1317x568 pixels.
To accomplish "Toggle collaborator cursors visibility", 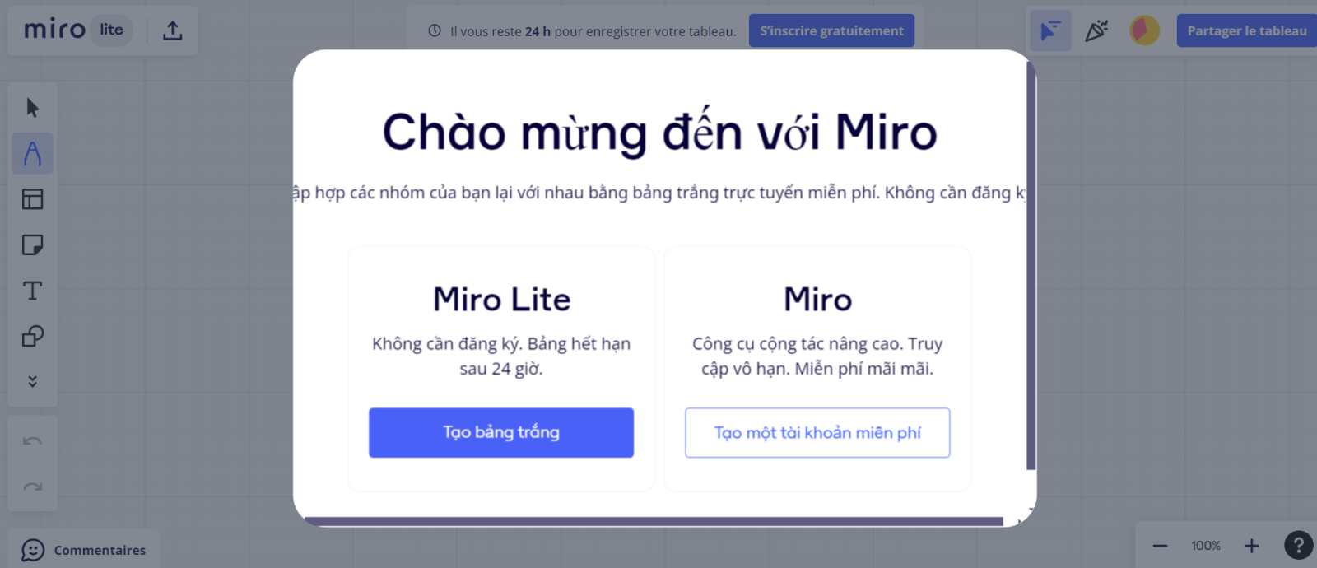I will click(1050, 30).
